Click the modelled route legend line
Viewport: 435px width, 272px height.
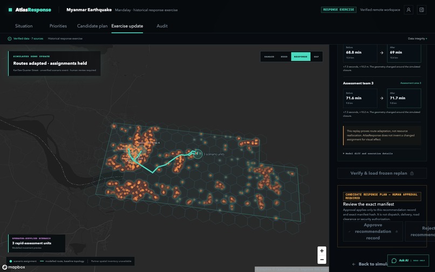point(42,261)
